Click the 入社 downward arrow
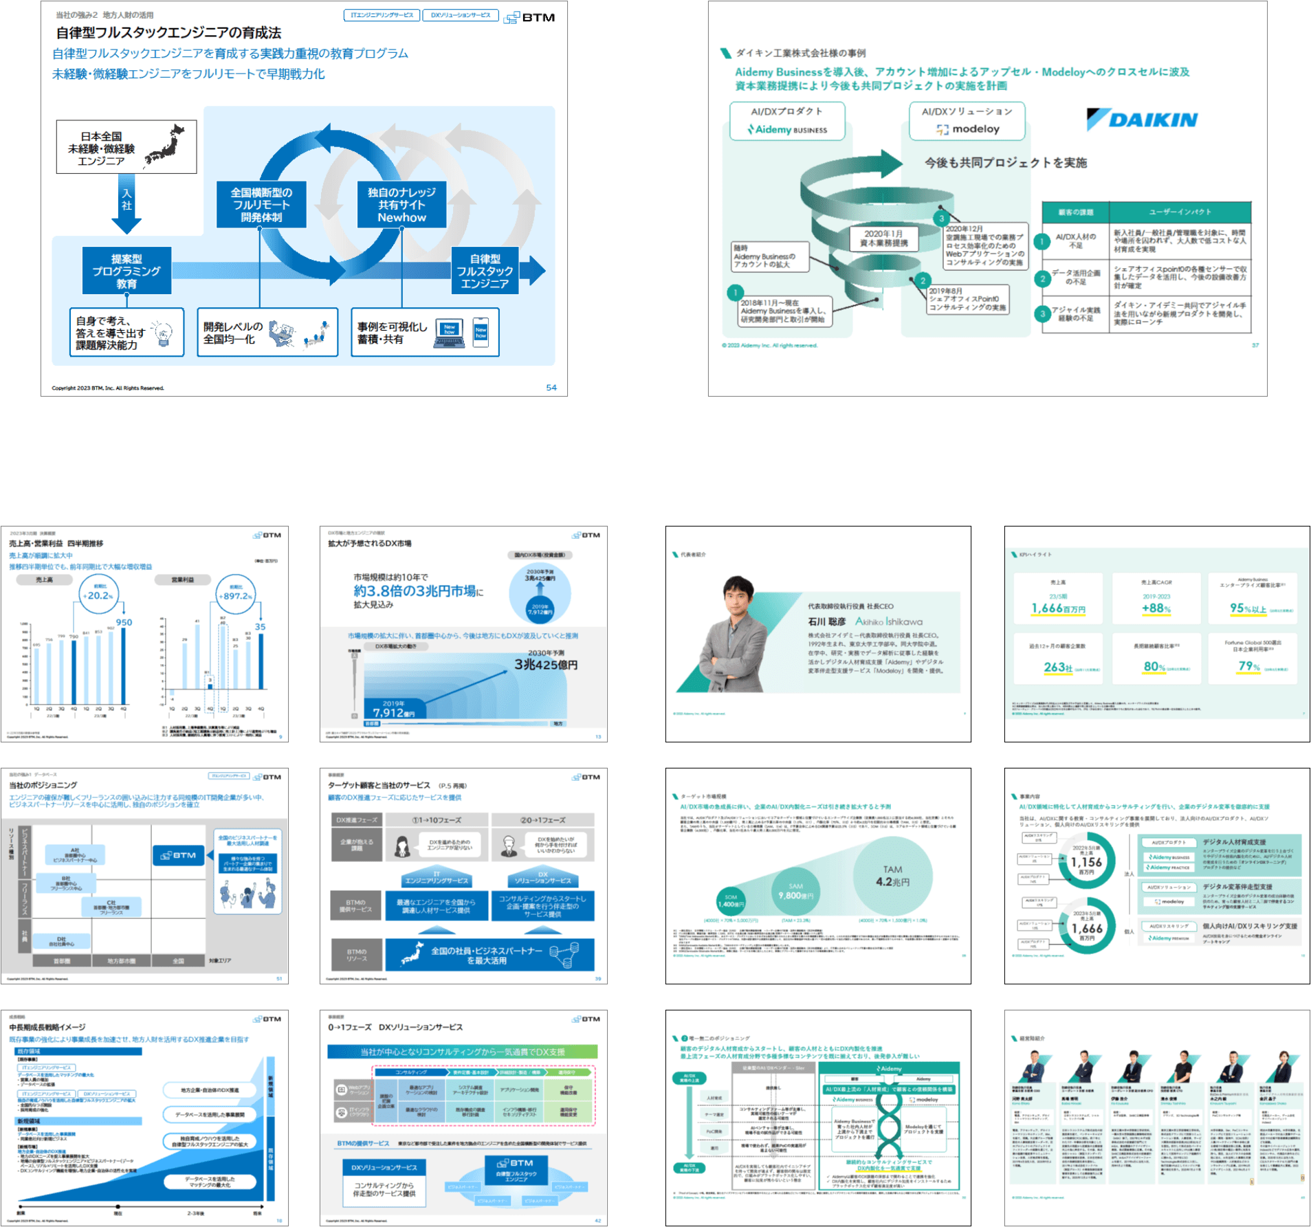This screenshot has height=1227, width=1311. pos(126,203)
